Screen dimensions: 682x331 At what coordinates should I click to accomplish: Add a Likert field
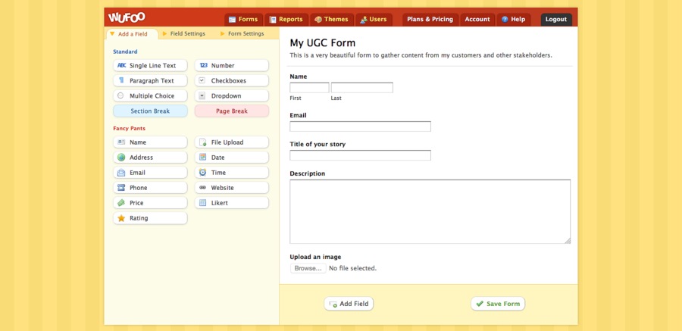click(x=232, y=203)
